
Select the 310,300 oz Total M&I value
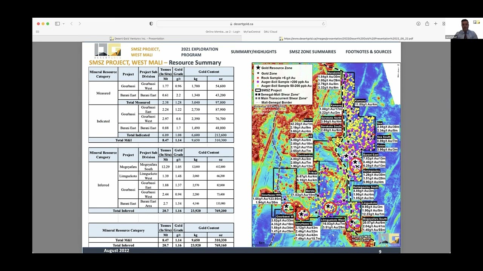[x=220, y=140]
